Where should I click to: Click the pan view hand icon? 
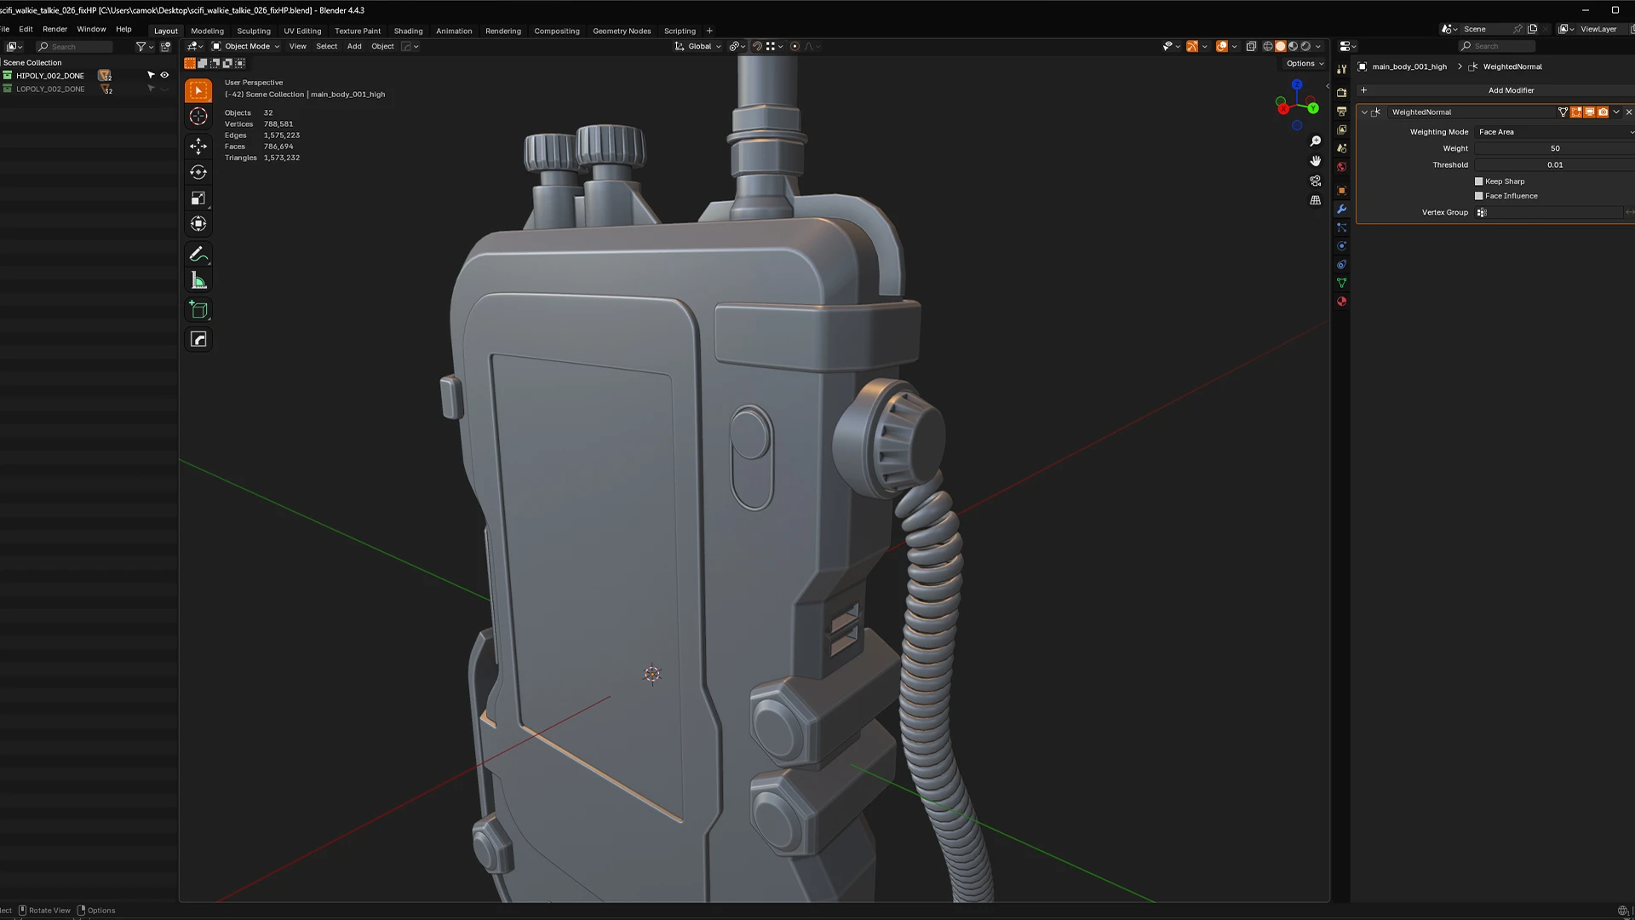click(1316, 161)
